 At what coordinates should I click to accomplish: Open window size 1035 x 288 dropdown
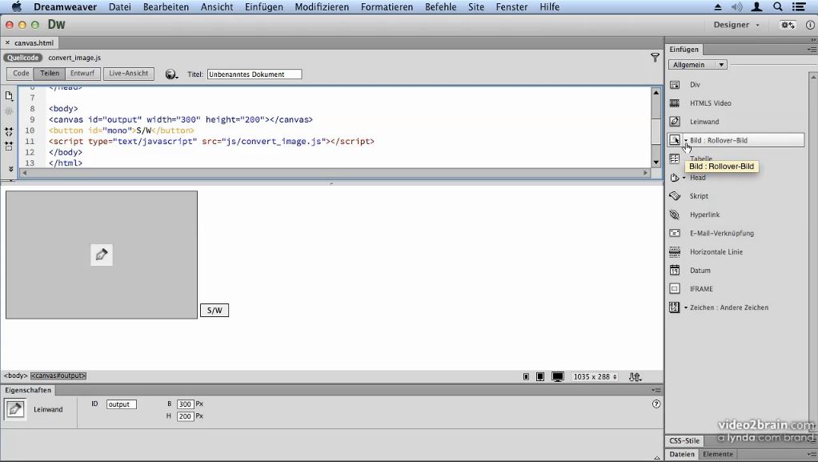point(595,376)
